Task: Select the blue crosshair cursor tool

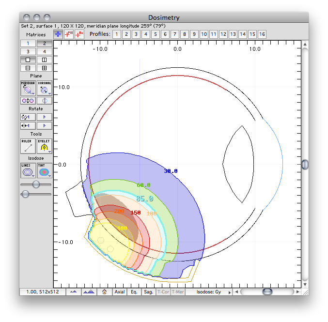Action: pos(58,34)
